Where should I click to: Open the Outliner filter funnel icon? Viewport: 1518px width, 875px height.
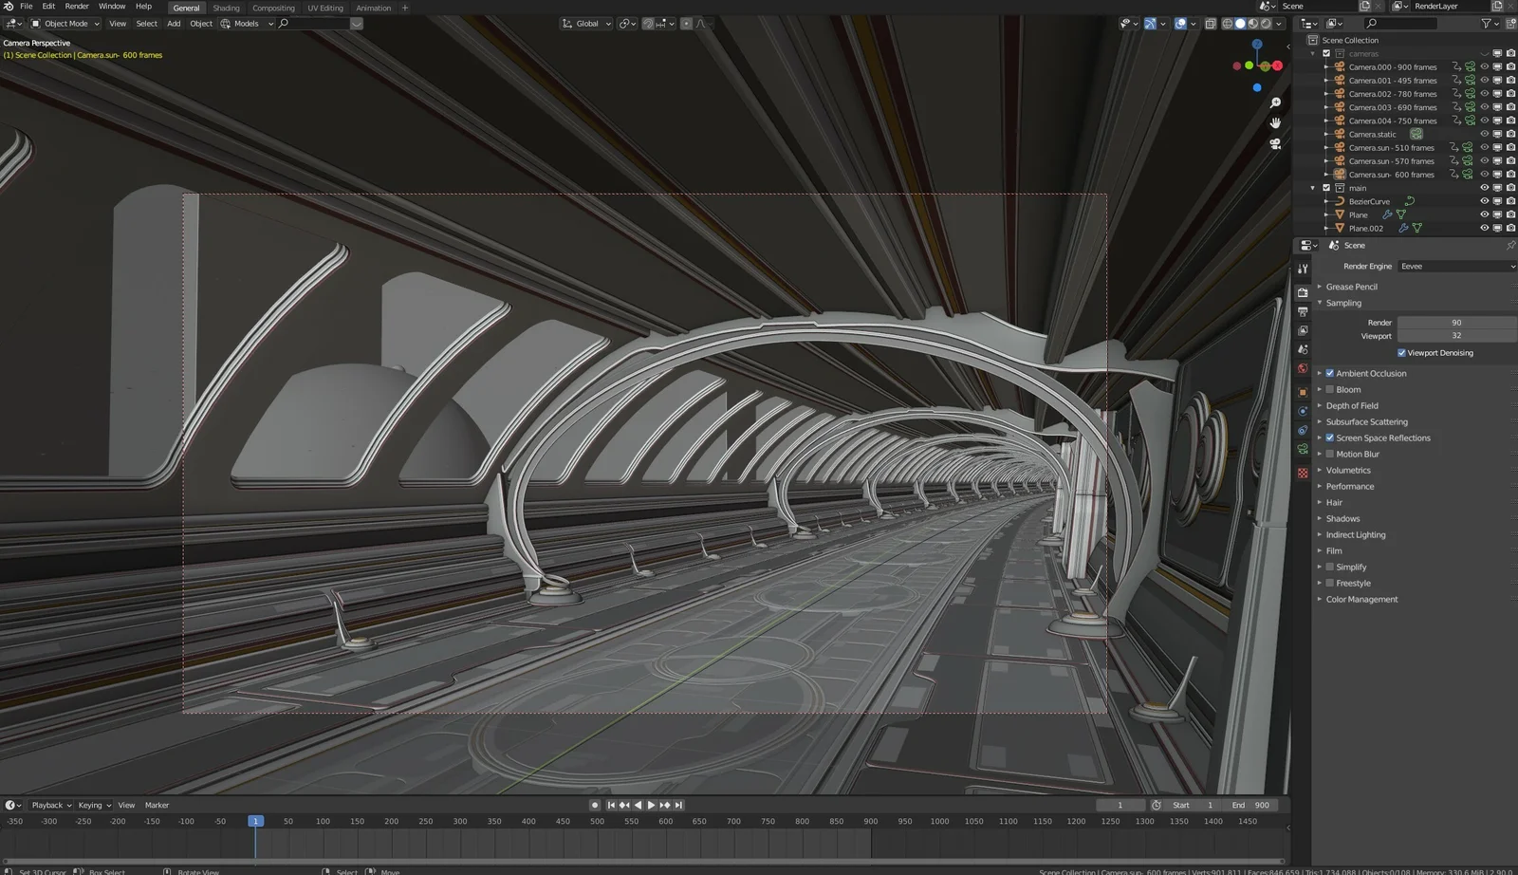point(1486,23)
